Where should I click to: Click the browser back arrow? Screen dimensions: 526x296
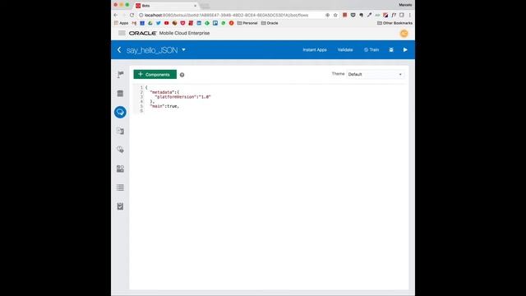pos(116,15)
